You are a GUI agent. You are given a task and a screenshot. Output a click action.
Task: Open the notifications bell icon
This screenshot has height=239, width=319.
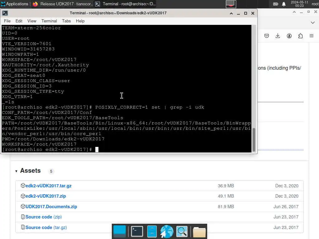pos(284,4)
